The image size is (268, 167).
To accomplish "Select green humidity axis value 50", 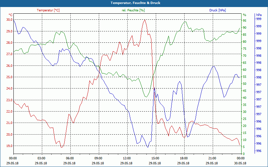I will point(245,84).
